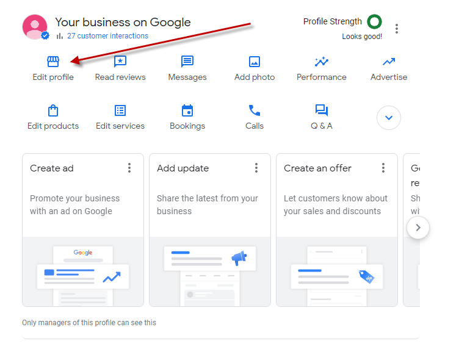Open the Bookings calendar icon
Viewport: 459px width, 349px height.
click(187, 110)
